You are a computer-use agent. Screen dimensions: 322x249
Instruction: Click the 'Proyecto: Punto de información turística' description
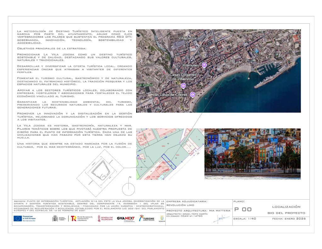tap(89, 206)
